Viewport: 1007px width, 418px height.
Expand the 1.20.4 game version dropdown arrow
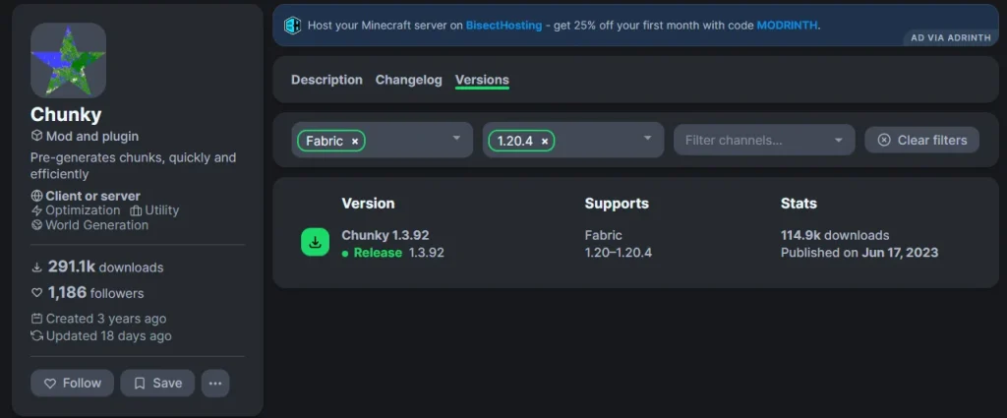click(x=647, y=138)
